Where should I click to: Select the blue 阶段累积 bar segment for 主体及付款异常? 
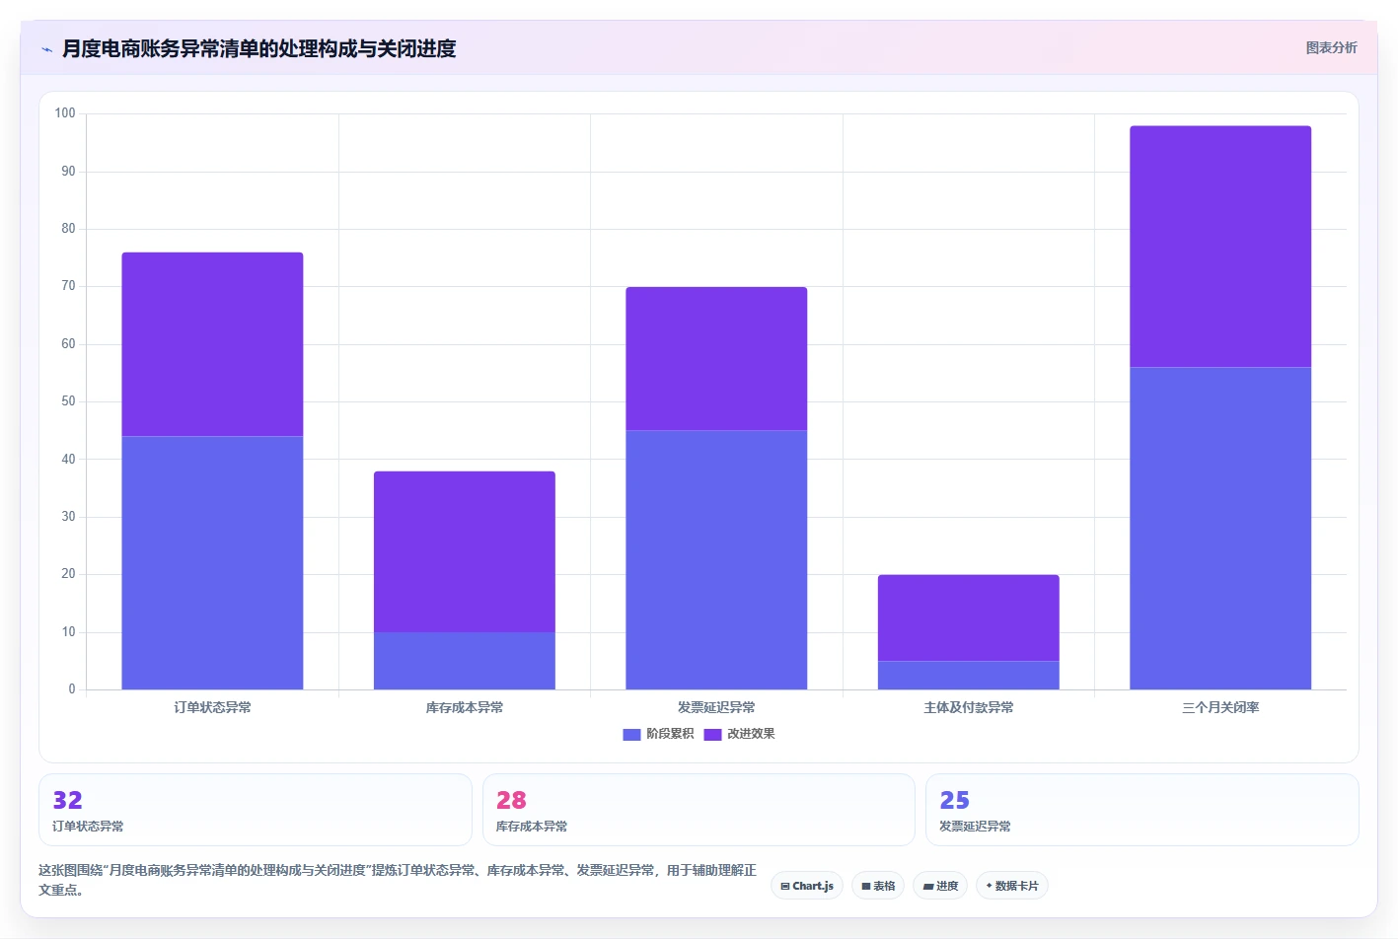pyautogui.click(x=969, y=676)
